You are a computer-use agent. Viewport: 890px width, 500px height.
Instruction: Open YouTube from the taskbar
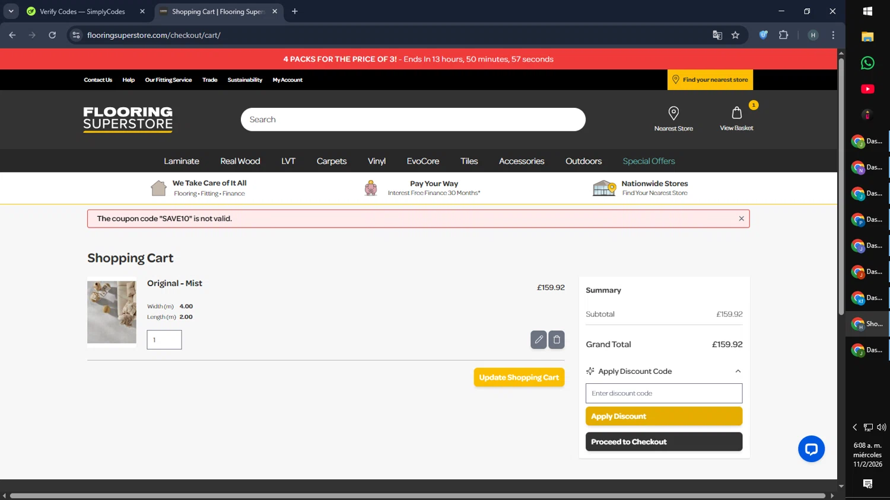[867, 89]
